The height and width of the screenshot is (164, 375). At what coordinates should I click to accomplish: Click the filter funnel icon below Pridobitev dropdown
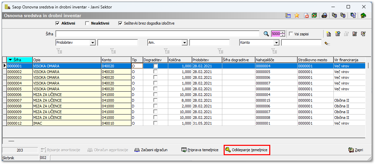point(59,51)
